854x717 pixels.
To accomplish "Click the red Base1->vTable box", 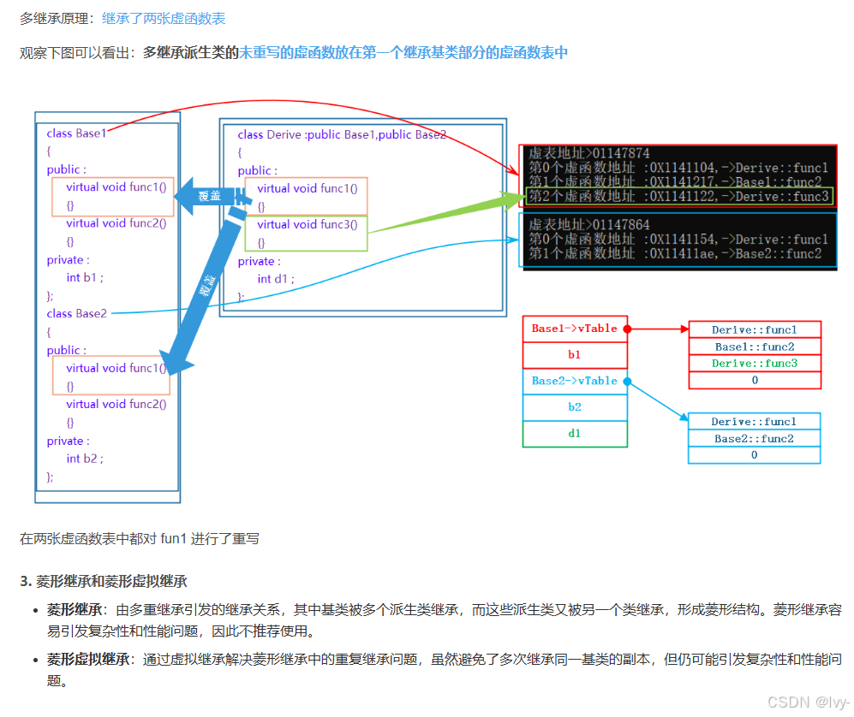I will tap(575, 329).
